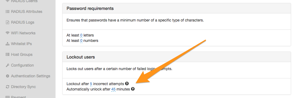This screenshot has width=297, height=98.
Task: Click the Authentication Settings gear icon
Action: [8, 76]
